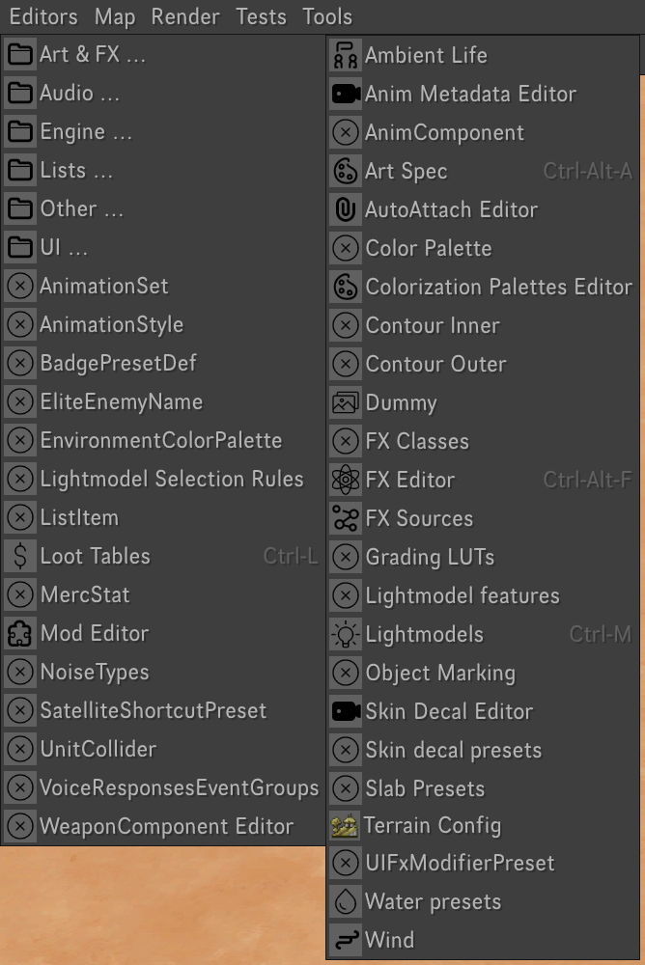Click the Art Spec palette icon
This screenshot has height=965, width=645.
click(x=345, y=171)
